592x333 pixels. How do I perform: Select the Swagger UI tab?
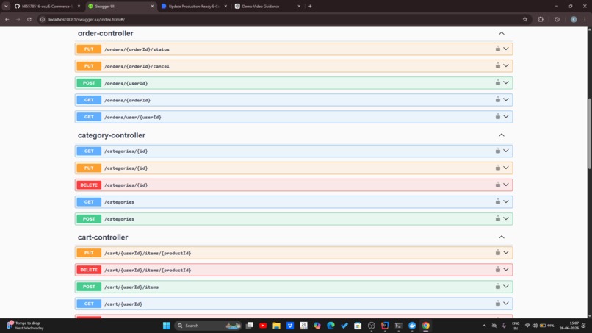[120, 7]
